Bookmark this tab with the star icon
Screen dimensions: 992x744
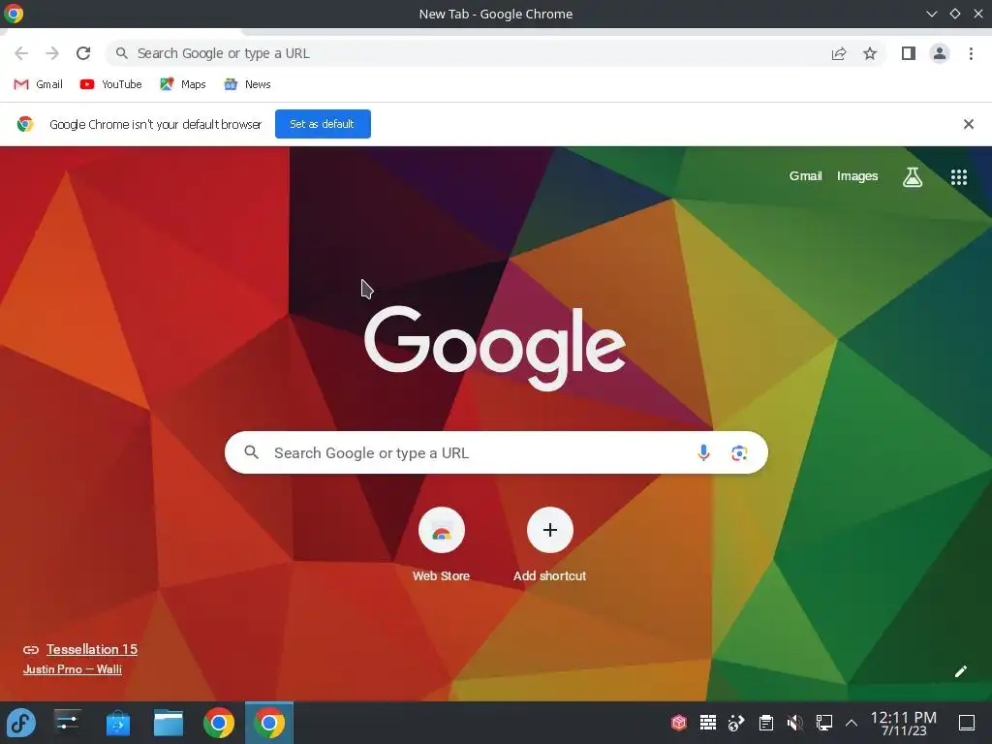click(x=870, y=54)
